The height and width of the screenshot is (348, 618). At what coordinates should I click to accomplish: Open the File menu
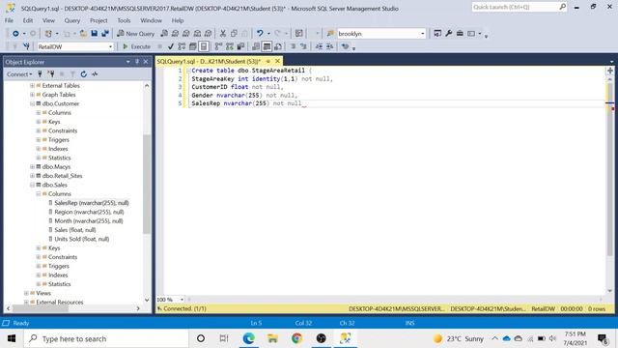click(x=9, y=20)
